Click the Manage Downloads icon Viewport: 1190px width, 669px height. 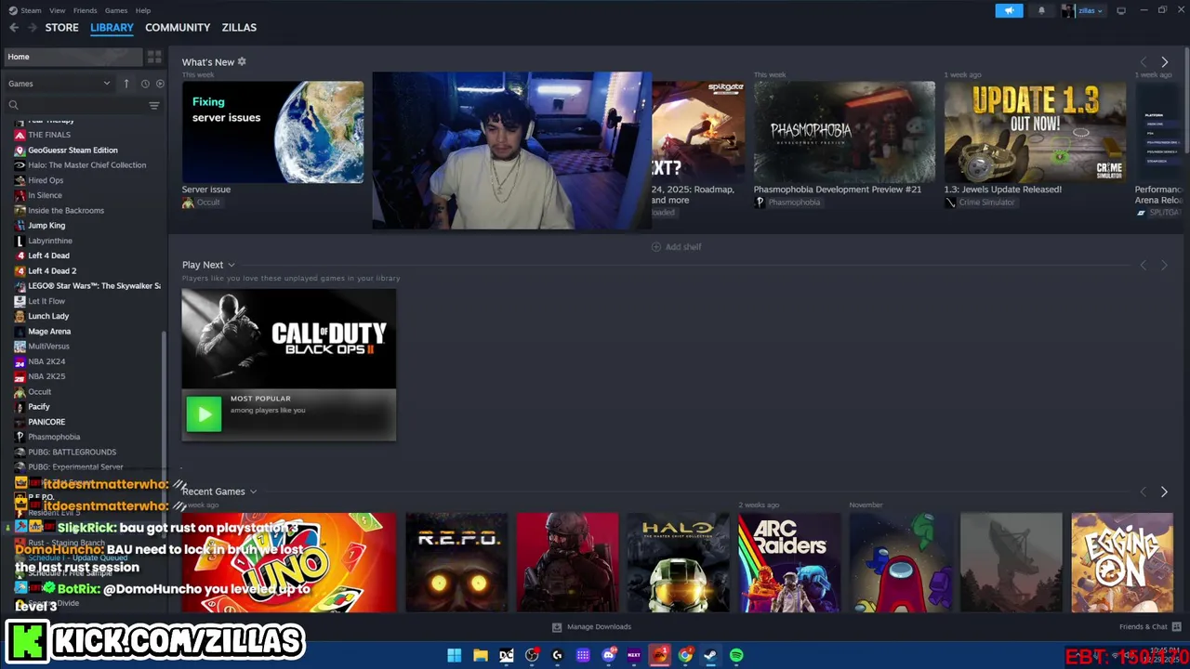point(557,626)
